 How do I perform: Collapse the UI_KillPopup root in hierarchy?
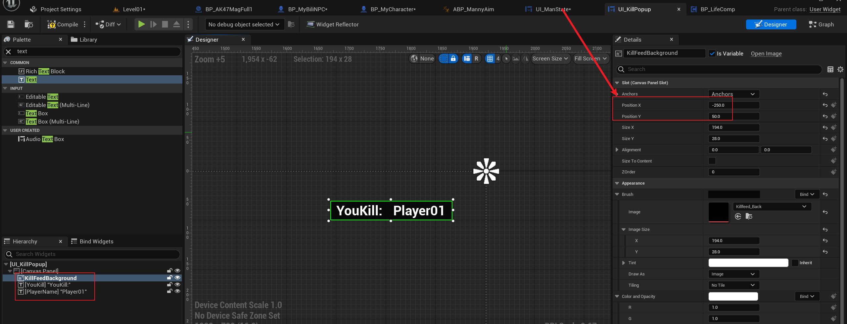click(x=6, y=264)
